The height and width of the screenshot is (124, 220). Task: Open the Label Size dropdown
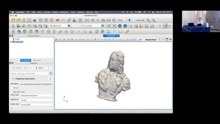36,100
